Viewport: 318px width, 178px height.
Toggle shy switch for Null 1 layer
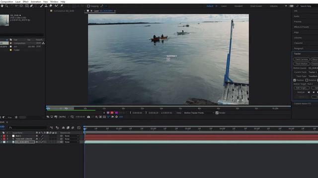point(37,136)
